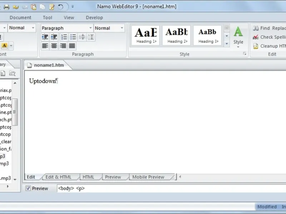Increase paragraph indent
Screen dimensions: 286x214
pos(54,37)
